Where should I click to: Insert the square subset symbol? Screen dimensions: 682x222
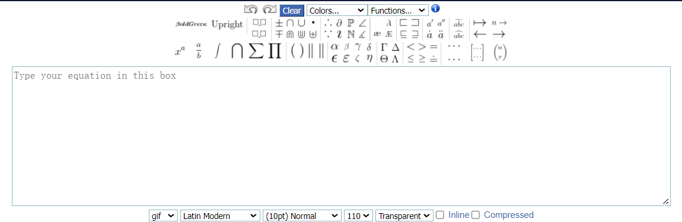tap(404, 24)
